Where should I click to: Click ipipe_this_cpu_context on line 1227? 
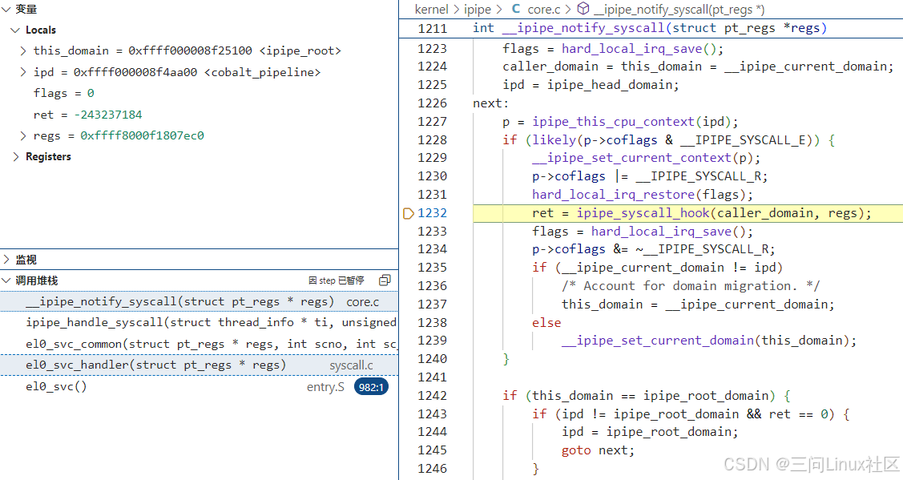point(613,122)
